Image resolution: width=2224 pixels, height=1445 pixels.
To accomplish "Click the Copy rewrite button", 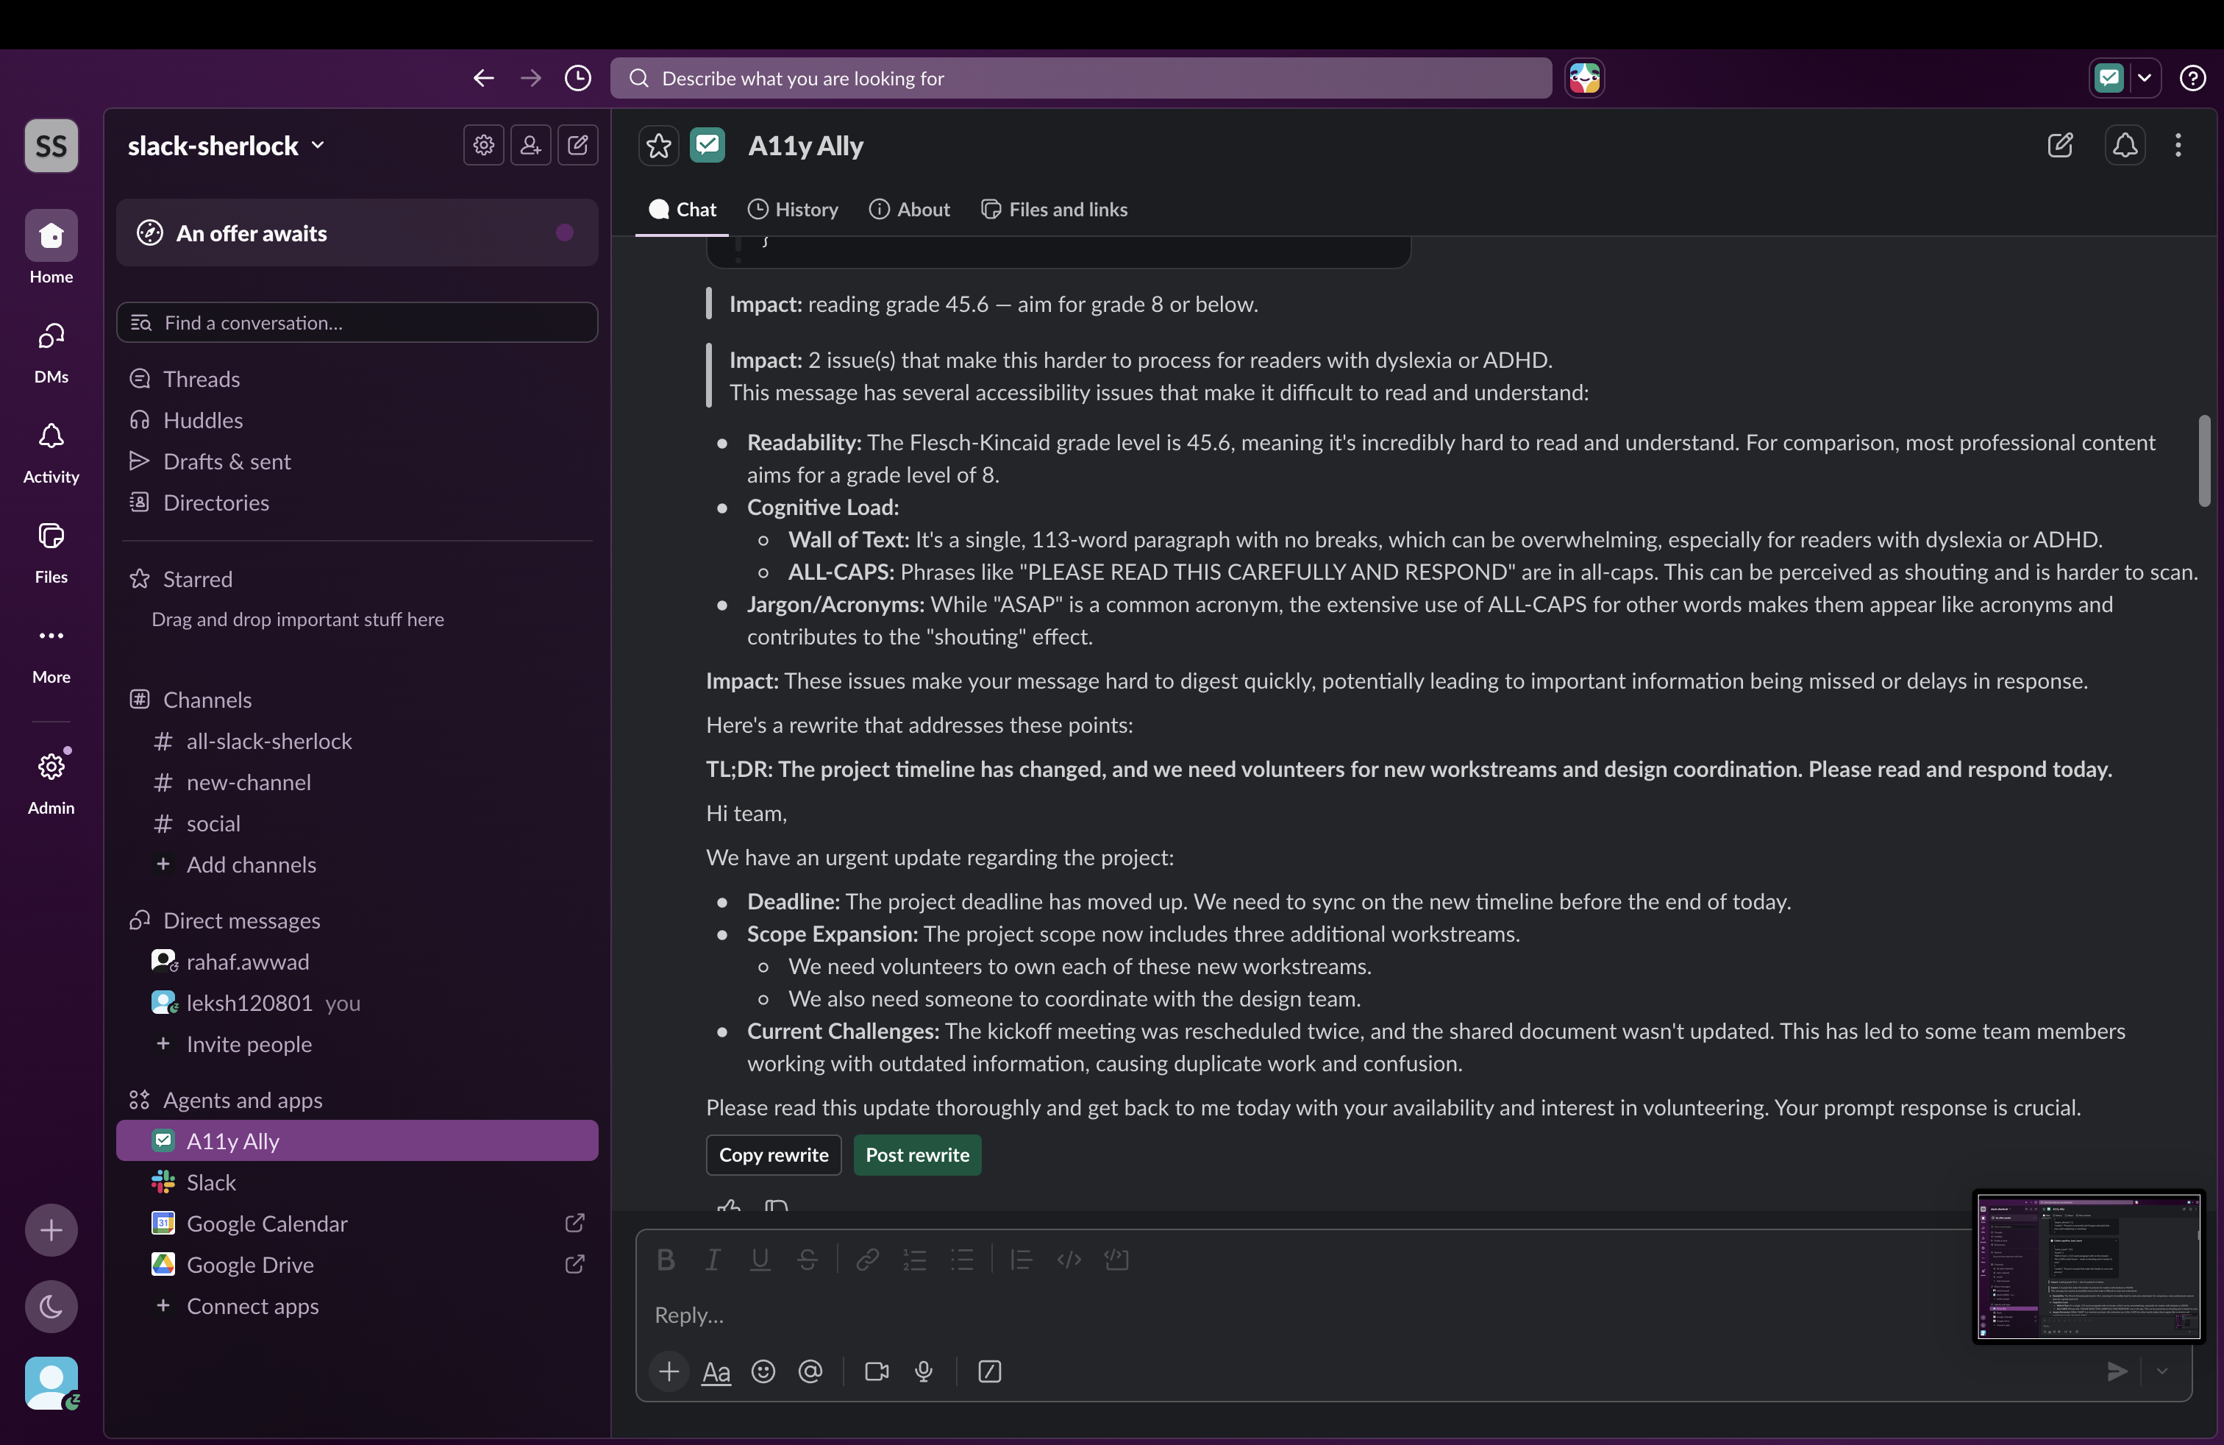I will click(774, 1155).
